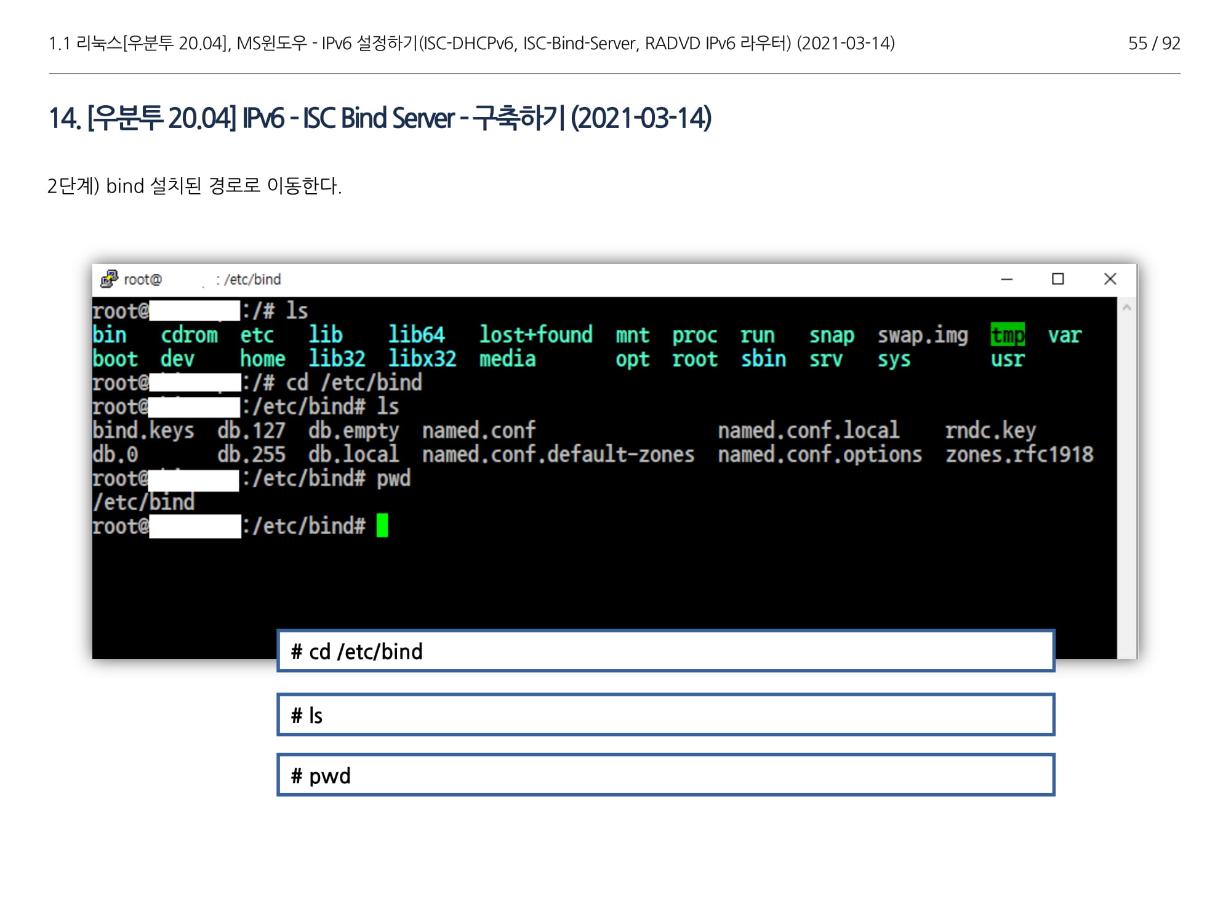This screenshot has width=1231, height=923.
Task: Click named.conf.options in the file listing
Action: pos(819,455)
